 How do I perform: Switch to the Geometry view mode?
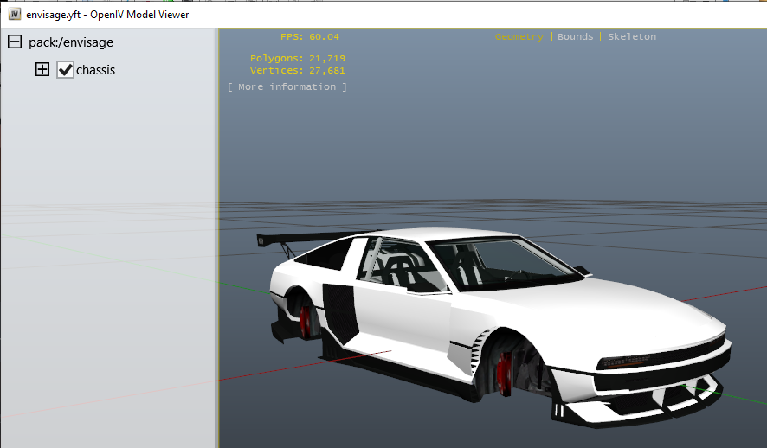pos(519,36)
